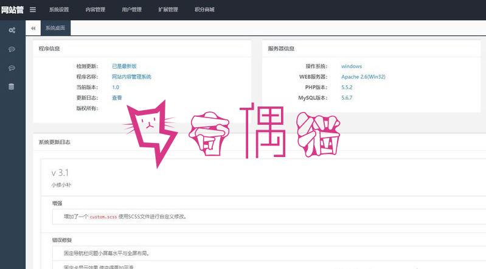The image size is (486, 269).
Task: Click the 查看 update log link
Action: point(117,98)
